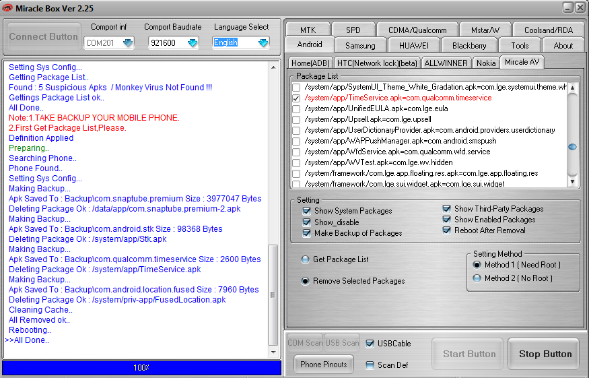Switch to the SPD tab
This screenshot has width=589, height=378.
coord(353,30)
